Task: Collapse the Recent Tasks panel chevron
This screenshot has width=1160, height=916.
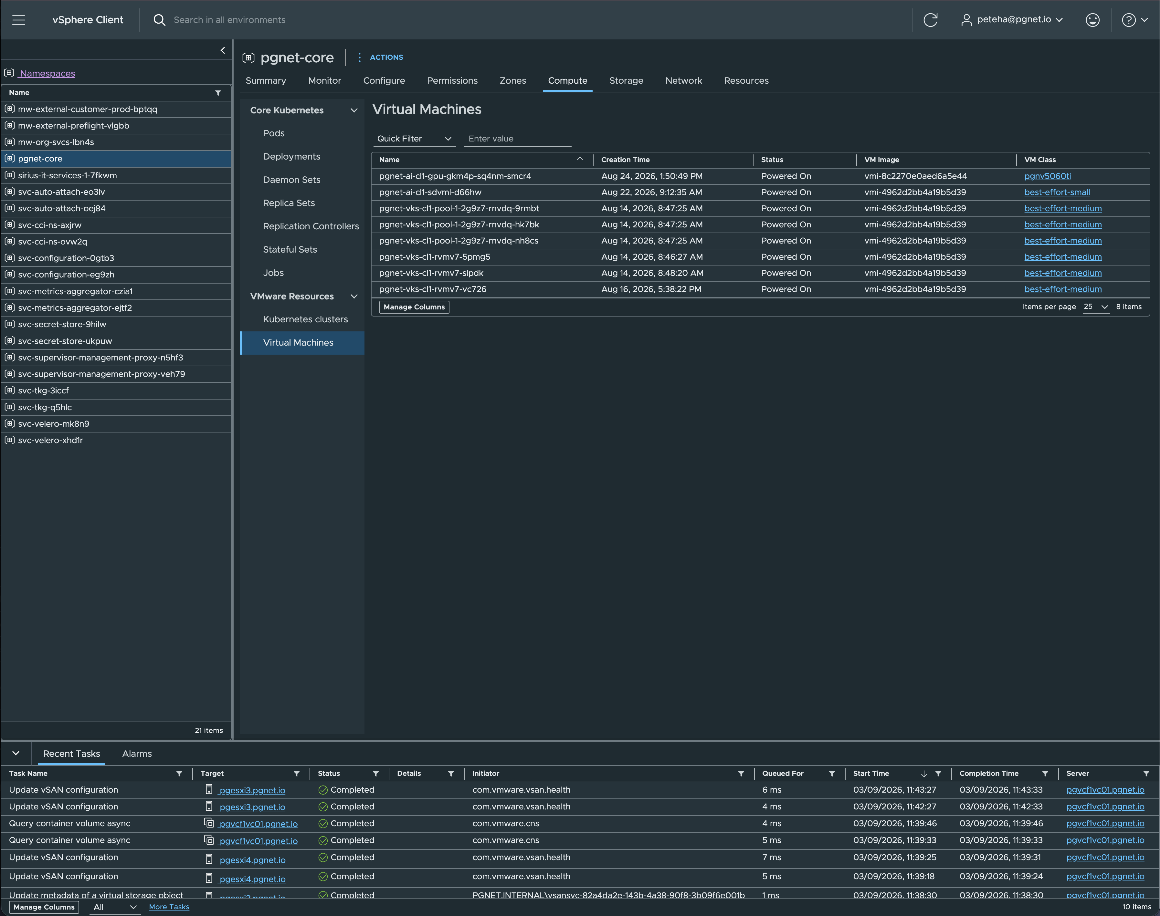Action: (x=16, y=753)
